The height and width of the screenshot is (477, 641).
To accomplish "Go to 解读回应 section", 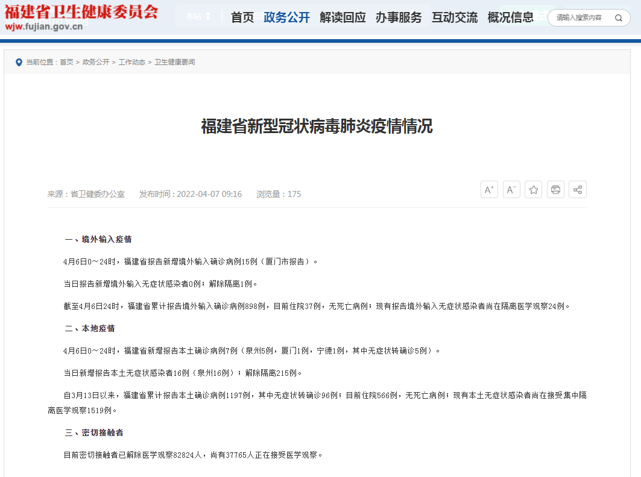I will (343, 17).
